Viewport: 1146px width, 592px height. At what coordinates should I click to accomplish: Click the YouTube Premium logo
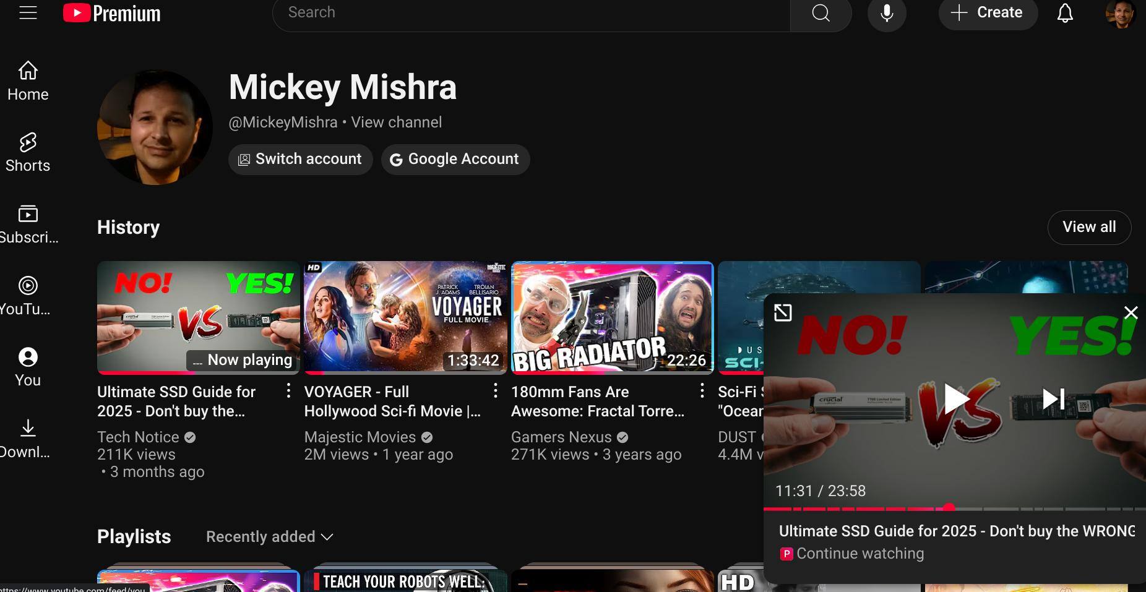[x=112, y=13]
